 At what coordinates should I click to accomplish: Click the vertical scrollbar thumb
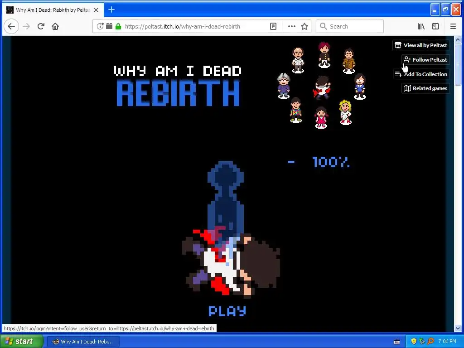pos(458,64)
